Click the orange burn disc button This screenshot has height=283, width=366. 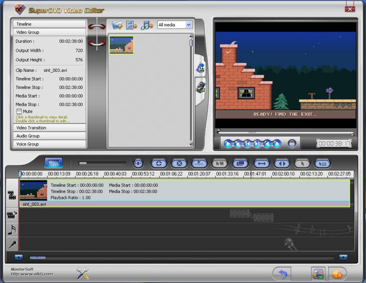click(337, 274)
